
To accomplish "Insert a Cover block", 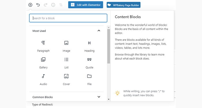I will click(66, 80).
